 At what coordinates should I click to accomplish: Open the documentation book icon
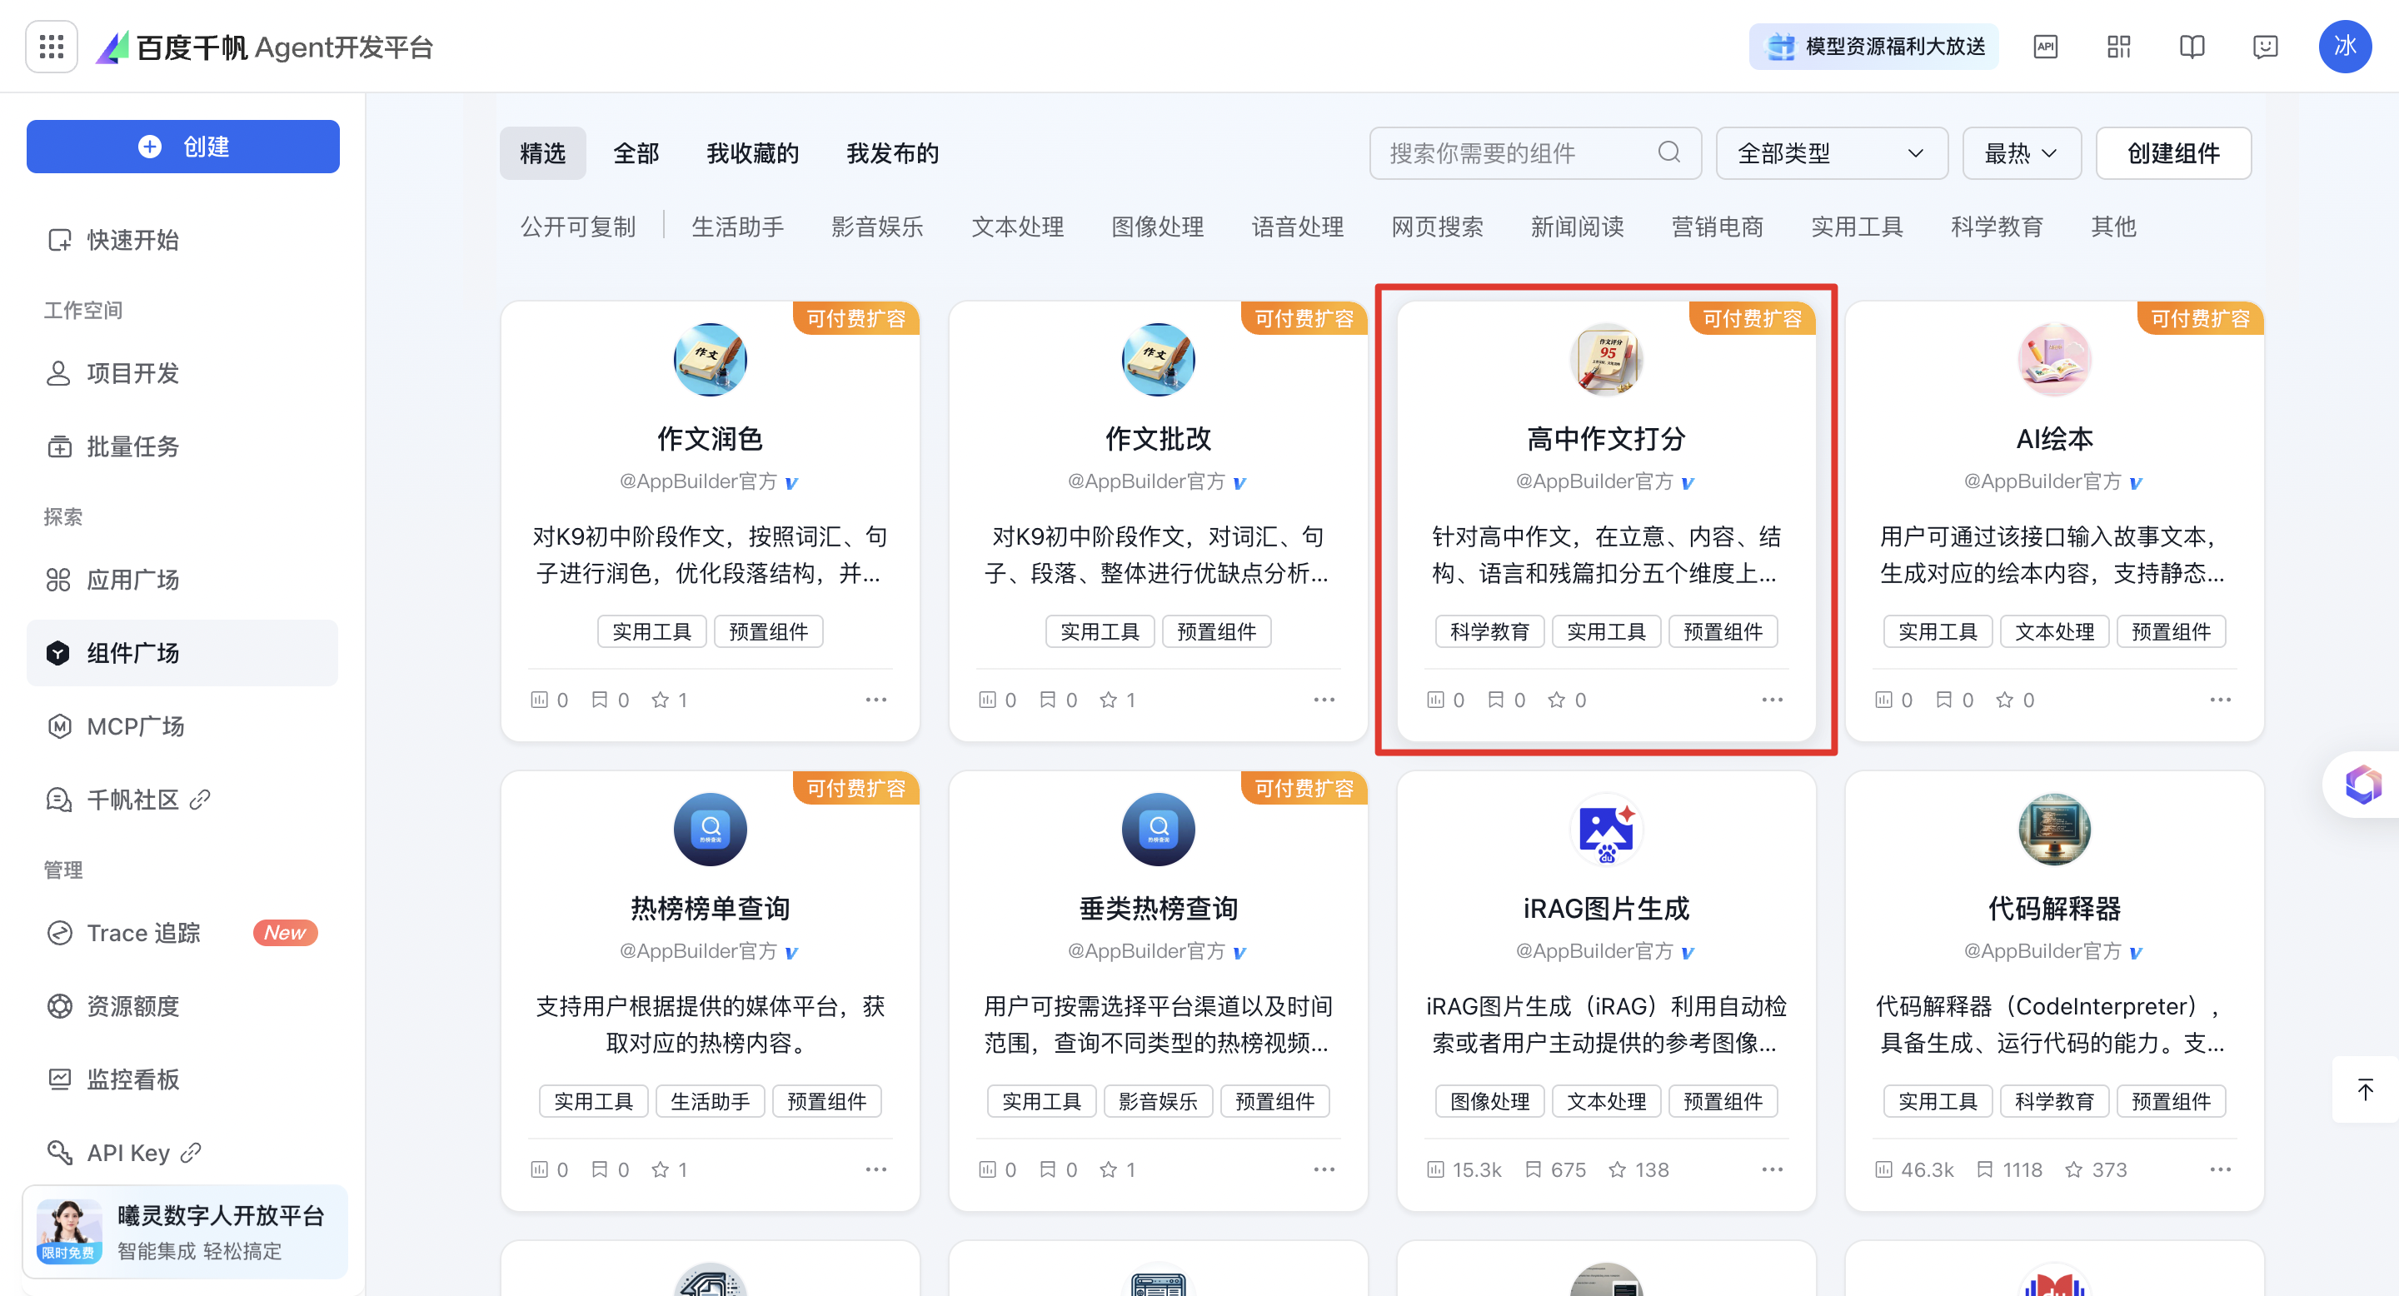(2192, 47)
